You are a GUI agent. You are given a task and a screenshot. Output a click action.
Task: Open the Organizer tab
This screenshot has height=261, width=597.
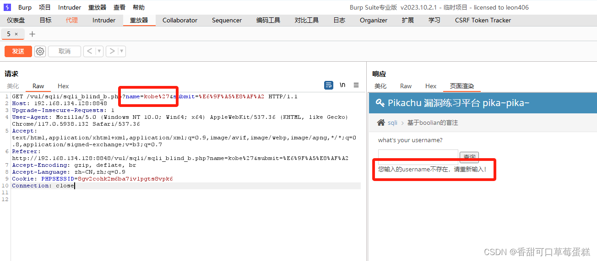click(374, 20)
